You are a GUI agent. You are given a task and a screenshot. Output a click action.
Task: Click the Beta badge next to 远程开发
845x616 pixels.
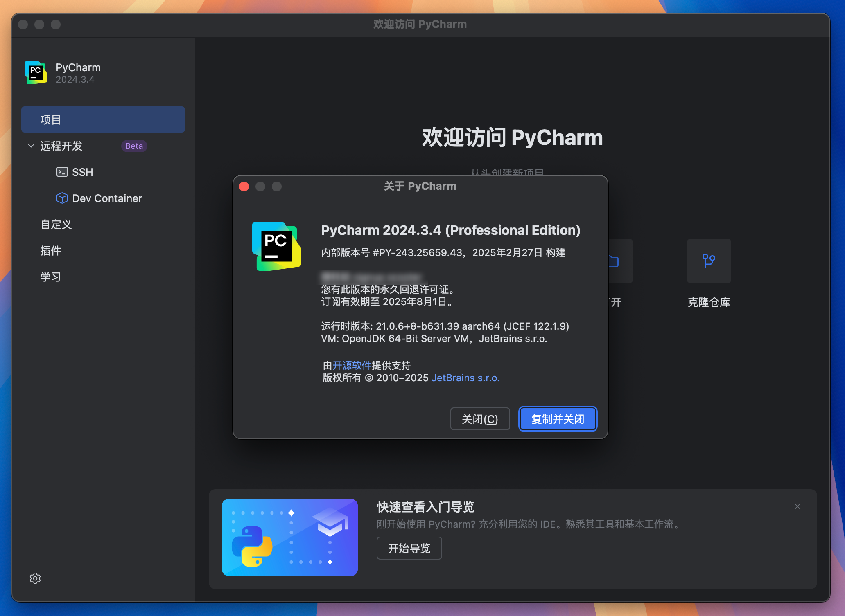[x=134, y=146]
